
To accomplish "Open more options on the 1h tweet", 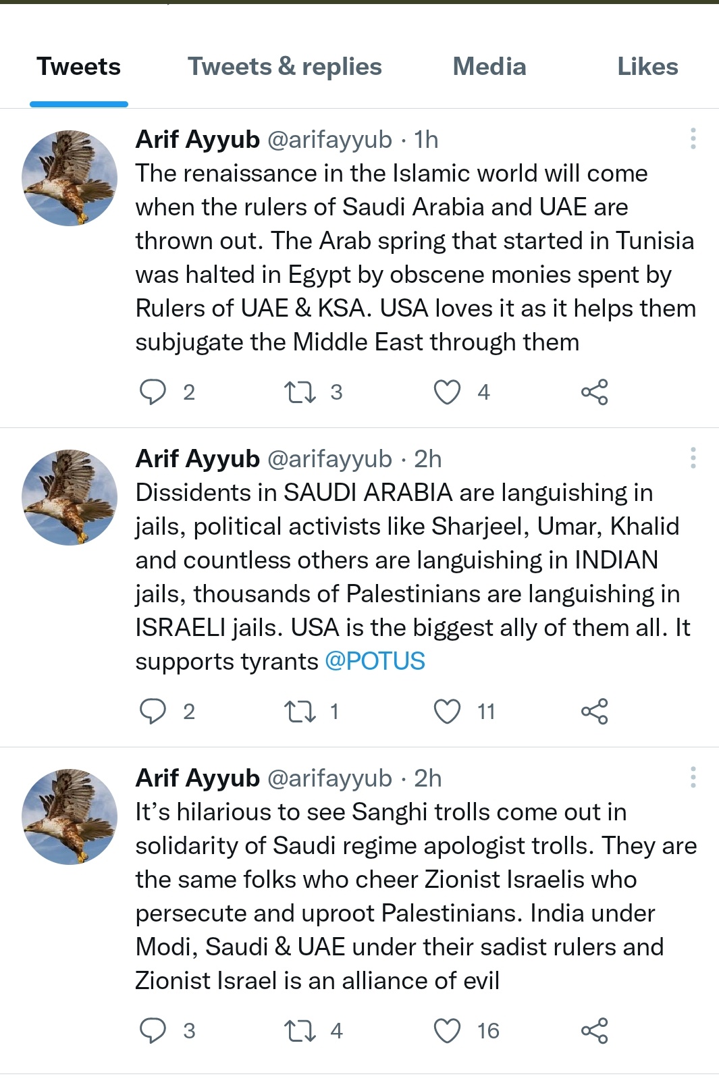I will click(x=693, y=138).
